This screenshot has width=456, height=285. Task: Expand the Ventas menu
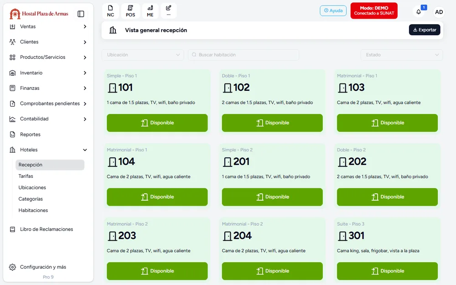48,26
